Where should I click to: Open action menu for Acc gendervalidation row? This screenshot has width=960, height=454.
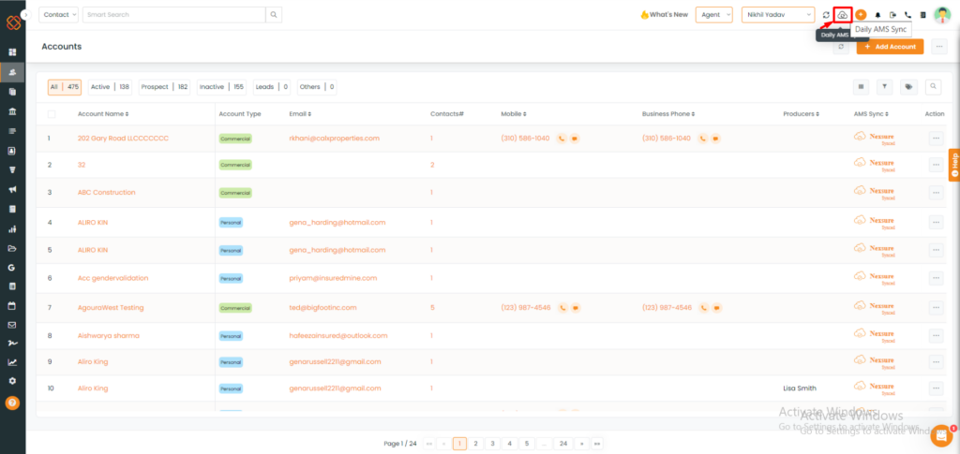pos(936,279)
